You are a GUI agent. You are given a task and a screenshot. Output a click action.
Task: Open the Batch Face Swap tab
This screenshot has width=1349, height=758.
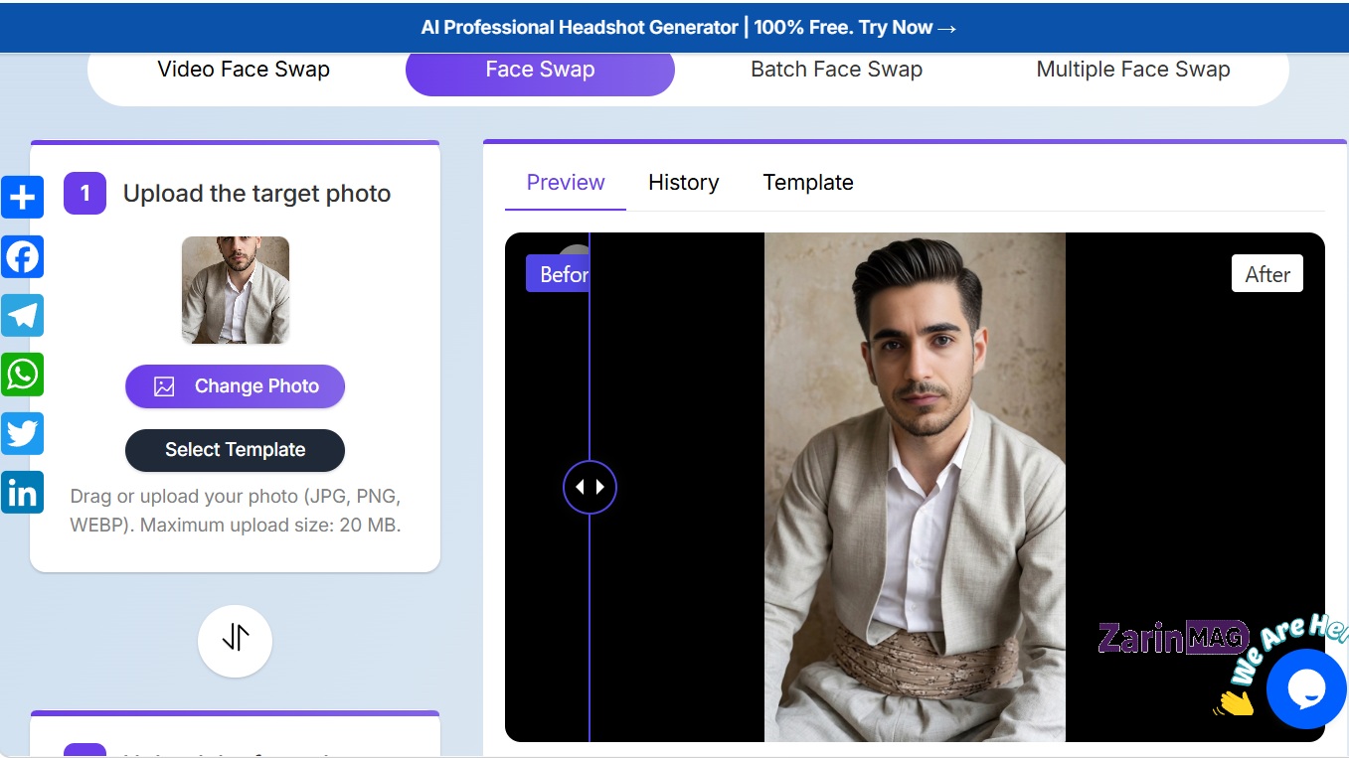[x=836, y=70]
